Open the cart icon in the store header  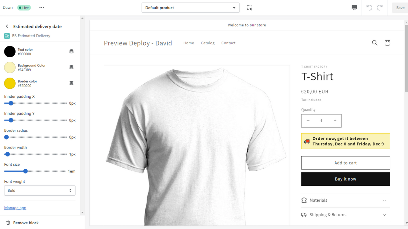point(387,43)
